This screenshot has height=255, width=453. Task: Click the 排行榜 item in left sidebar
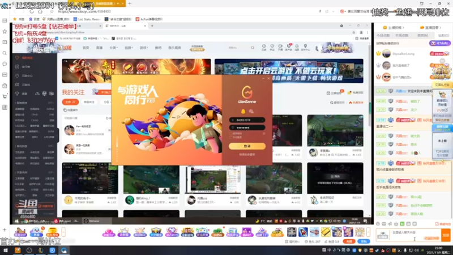point(23,67)
